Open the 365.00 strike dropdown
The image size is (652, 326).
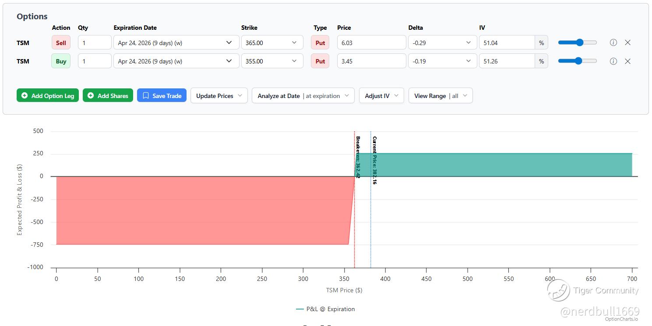click(x=272, y=42)
